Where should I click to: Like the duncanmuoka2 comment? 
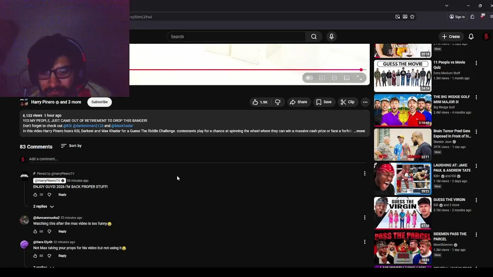pyautogui.click(x=35, y=231)
